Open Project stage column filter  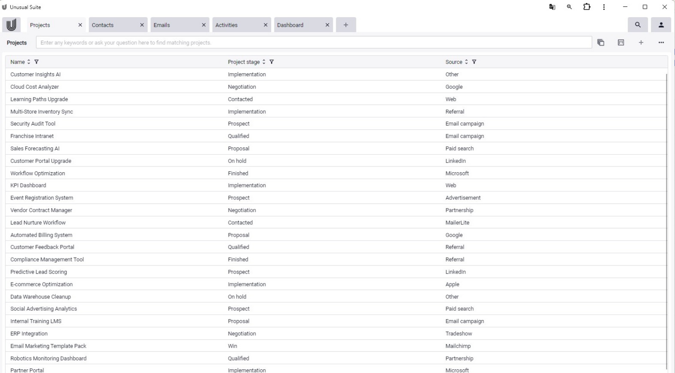click(272, 62)
